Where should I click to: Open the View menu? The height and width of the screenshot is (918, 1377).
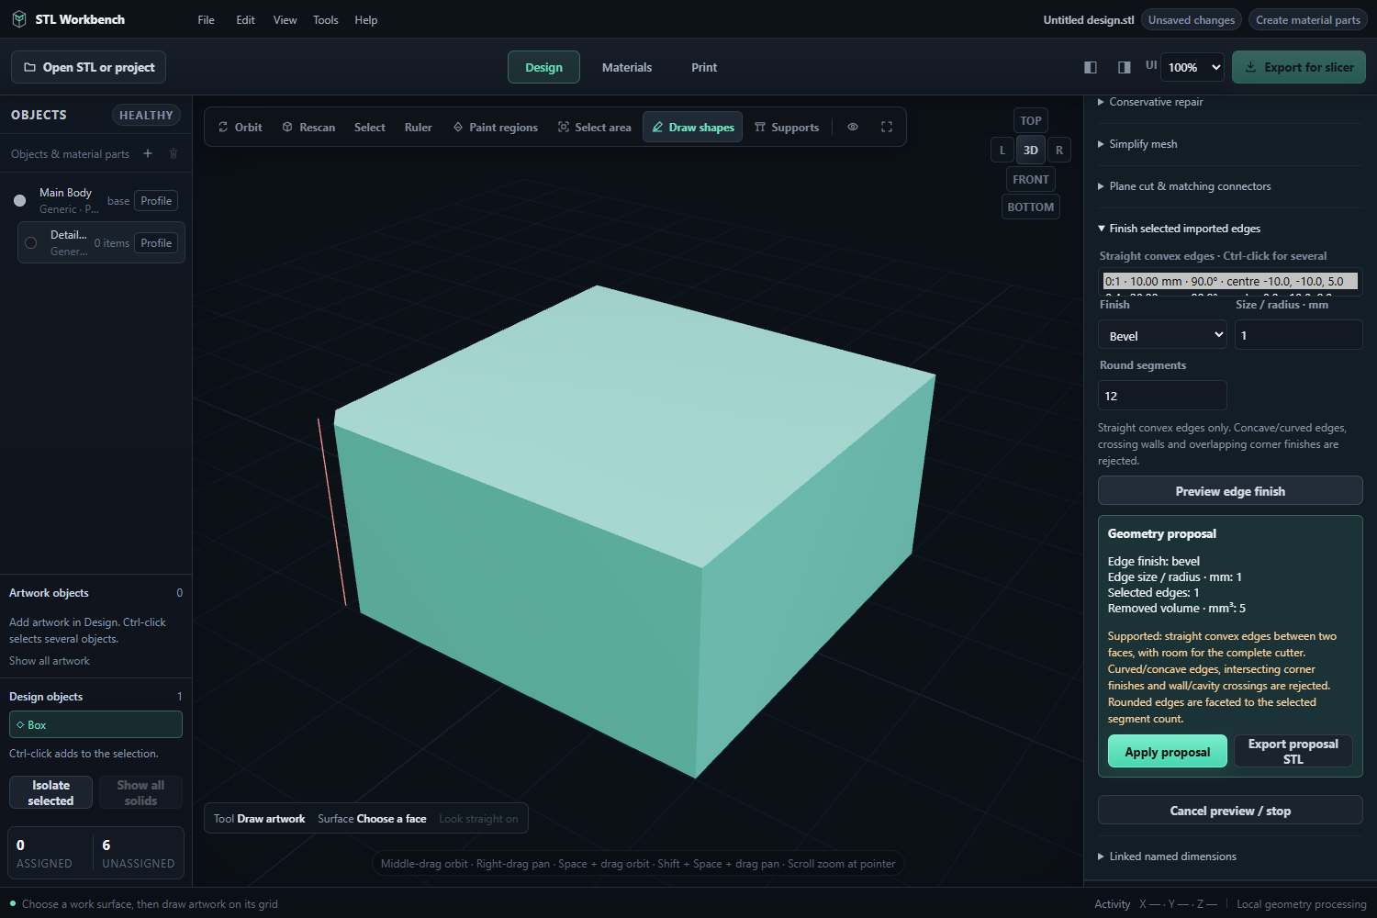point(285,19)
